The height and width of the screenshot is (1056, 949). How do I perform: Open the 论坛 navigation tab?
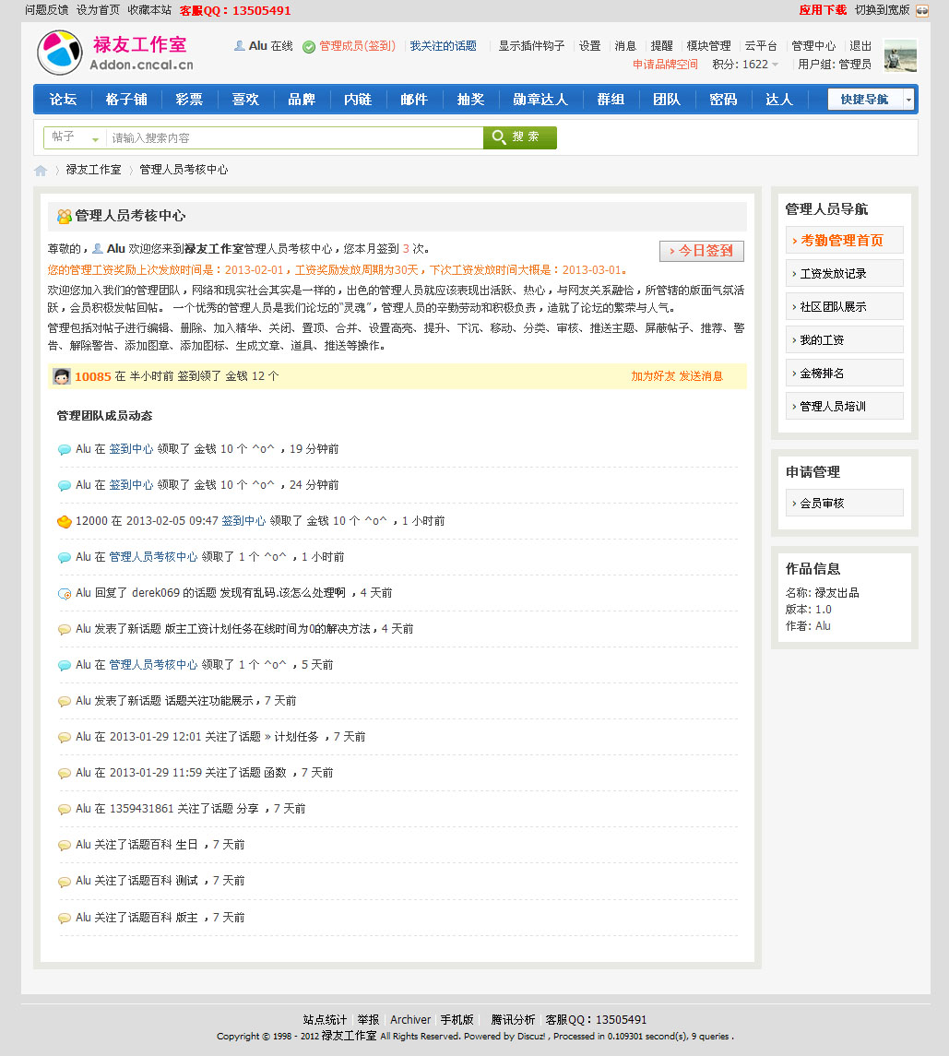[x=63, y=99]
